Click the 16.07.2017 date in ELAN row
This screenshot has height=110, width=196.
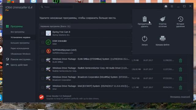[x=148, y=60]
